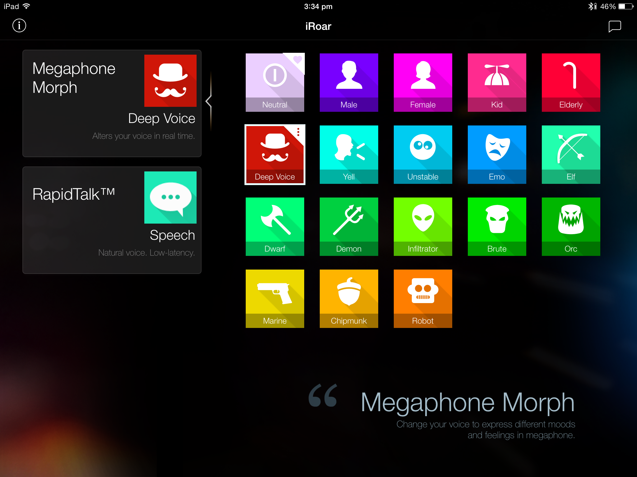
Task: Open the RapidTalk Speech card
Action: coord(112,220)
